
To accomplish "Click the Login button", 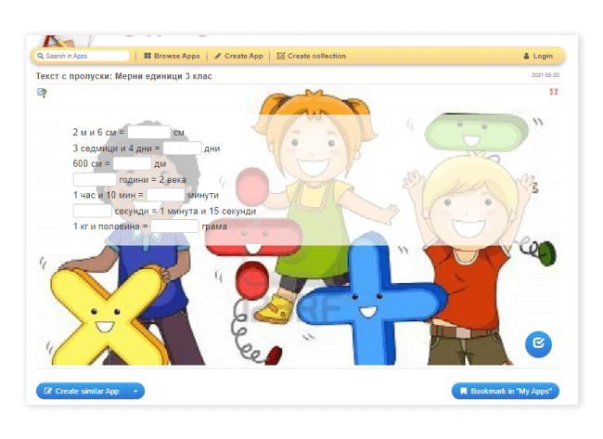I will (x=537, y=56).
